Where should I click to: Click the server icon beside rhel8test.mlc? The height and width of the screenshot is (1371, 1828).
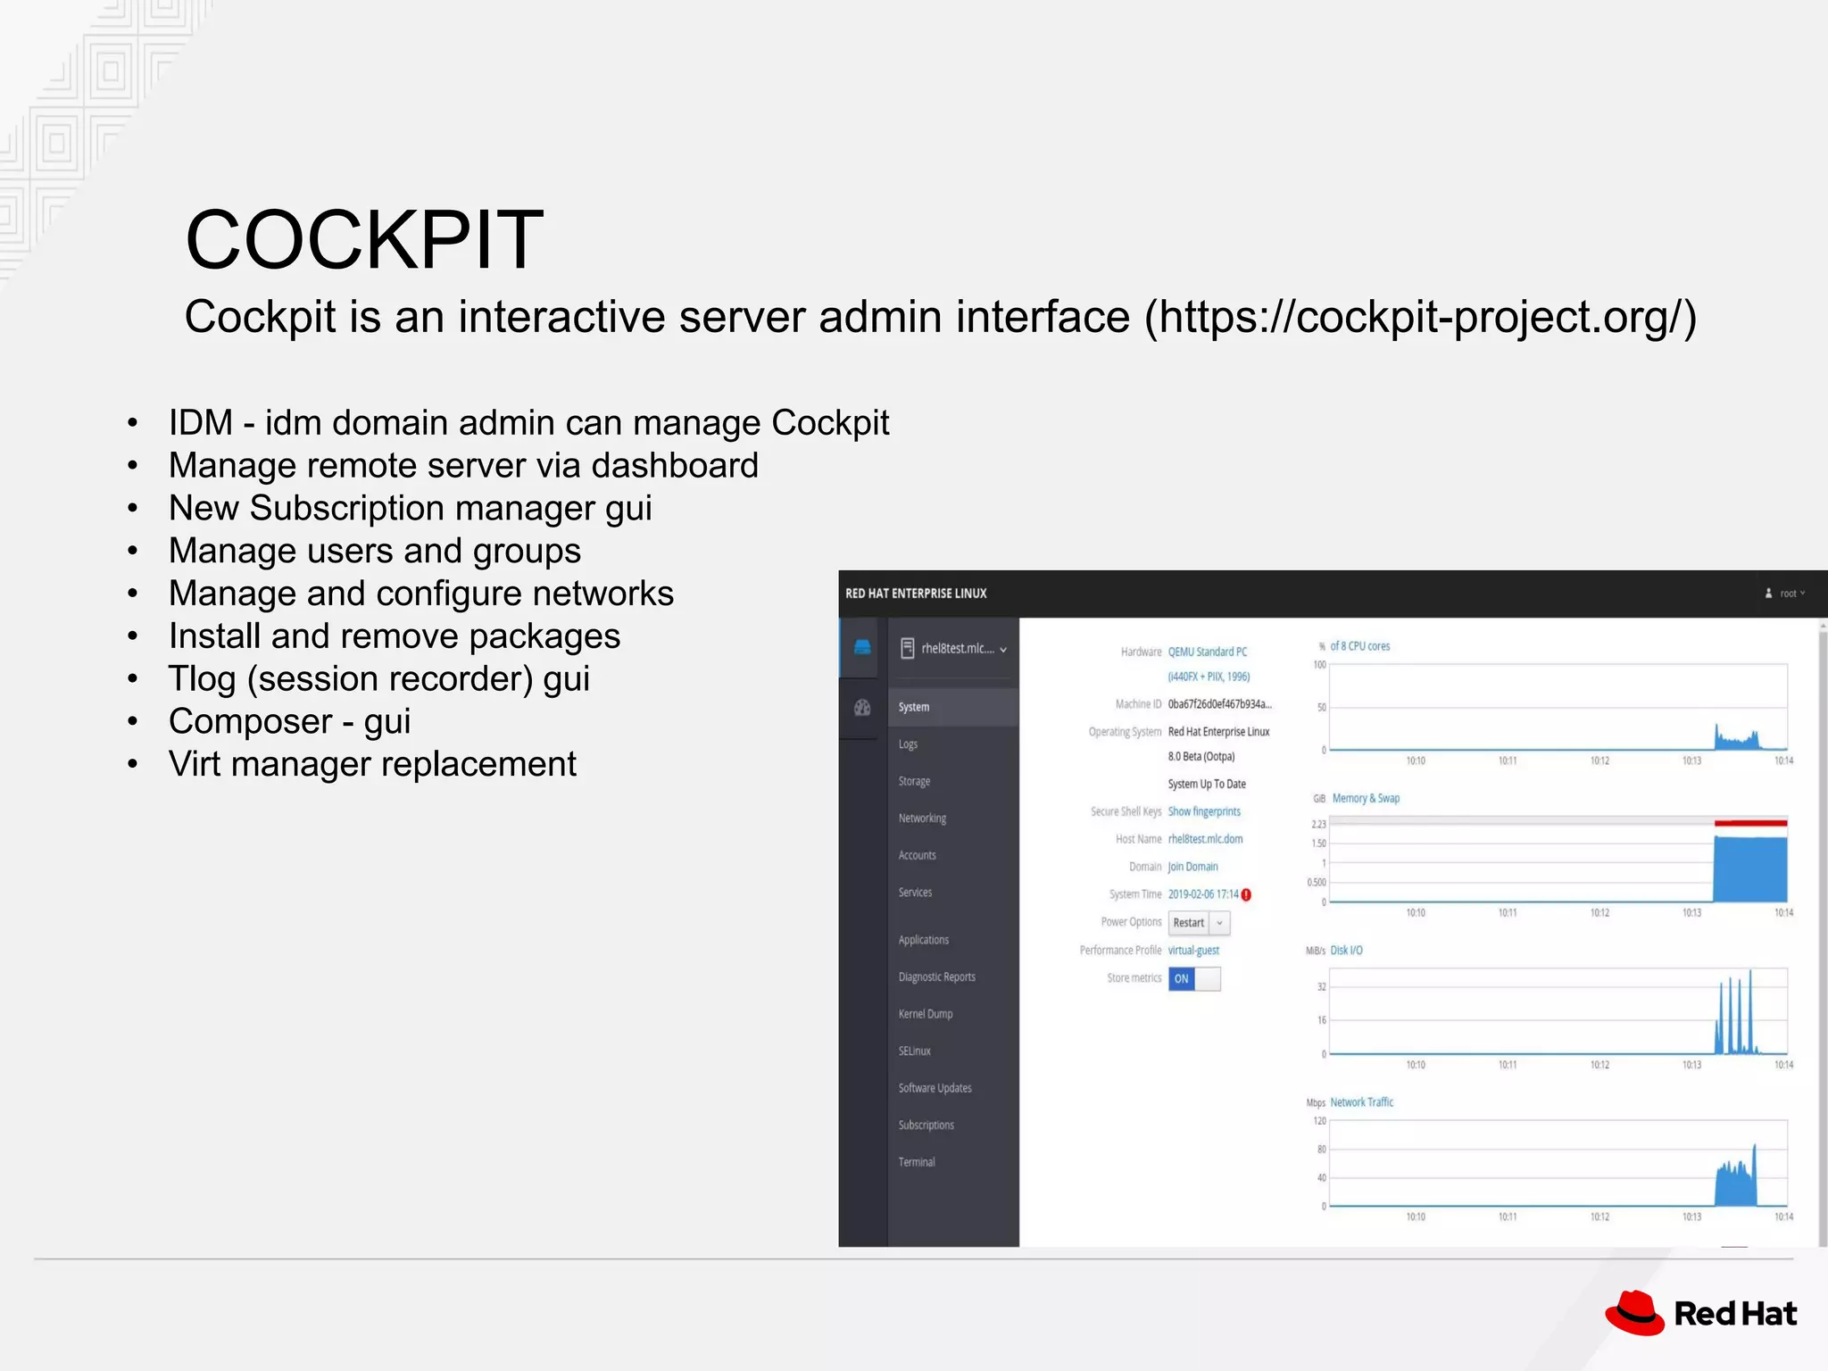[x=907, y=648]
